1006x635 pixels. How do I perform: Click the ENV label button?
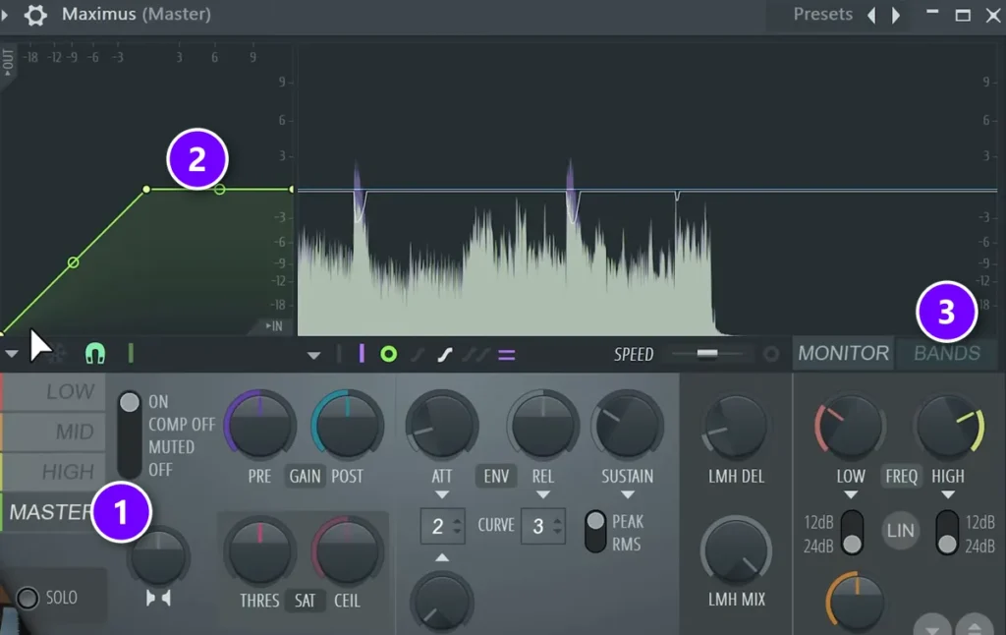[496, 477]
